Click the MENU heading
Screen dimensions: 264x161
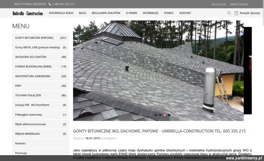click(21, 26)
